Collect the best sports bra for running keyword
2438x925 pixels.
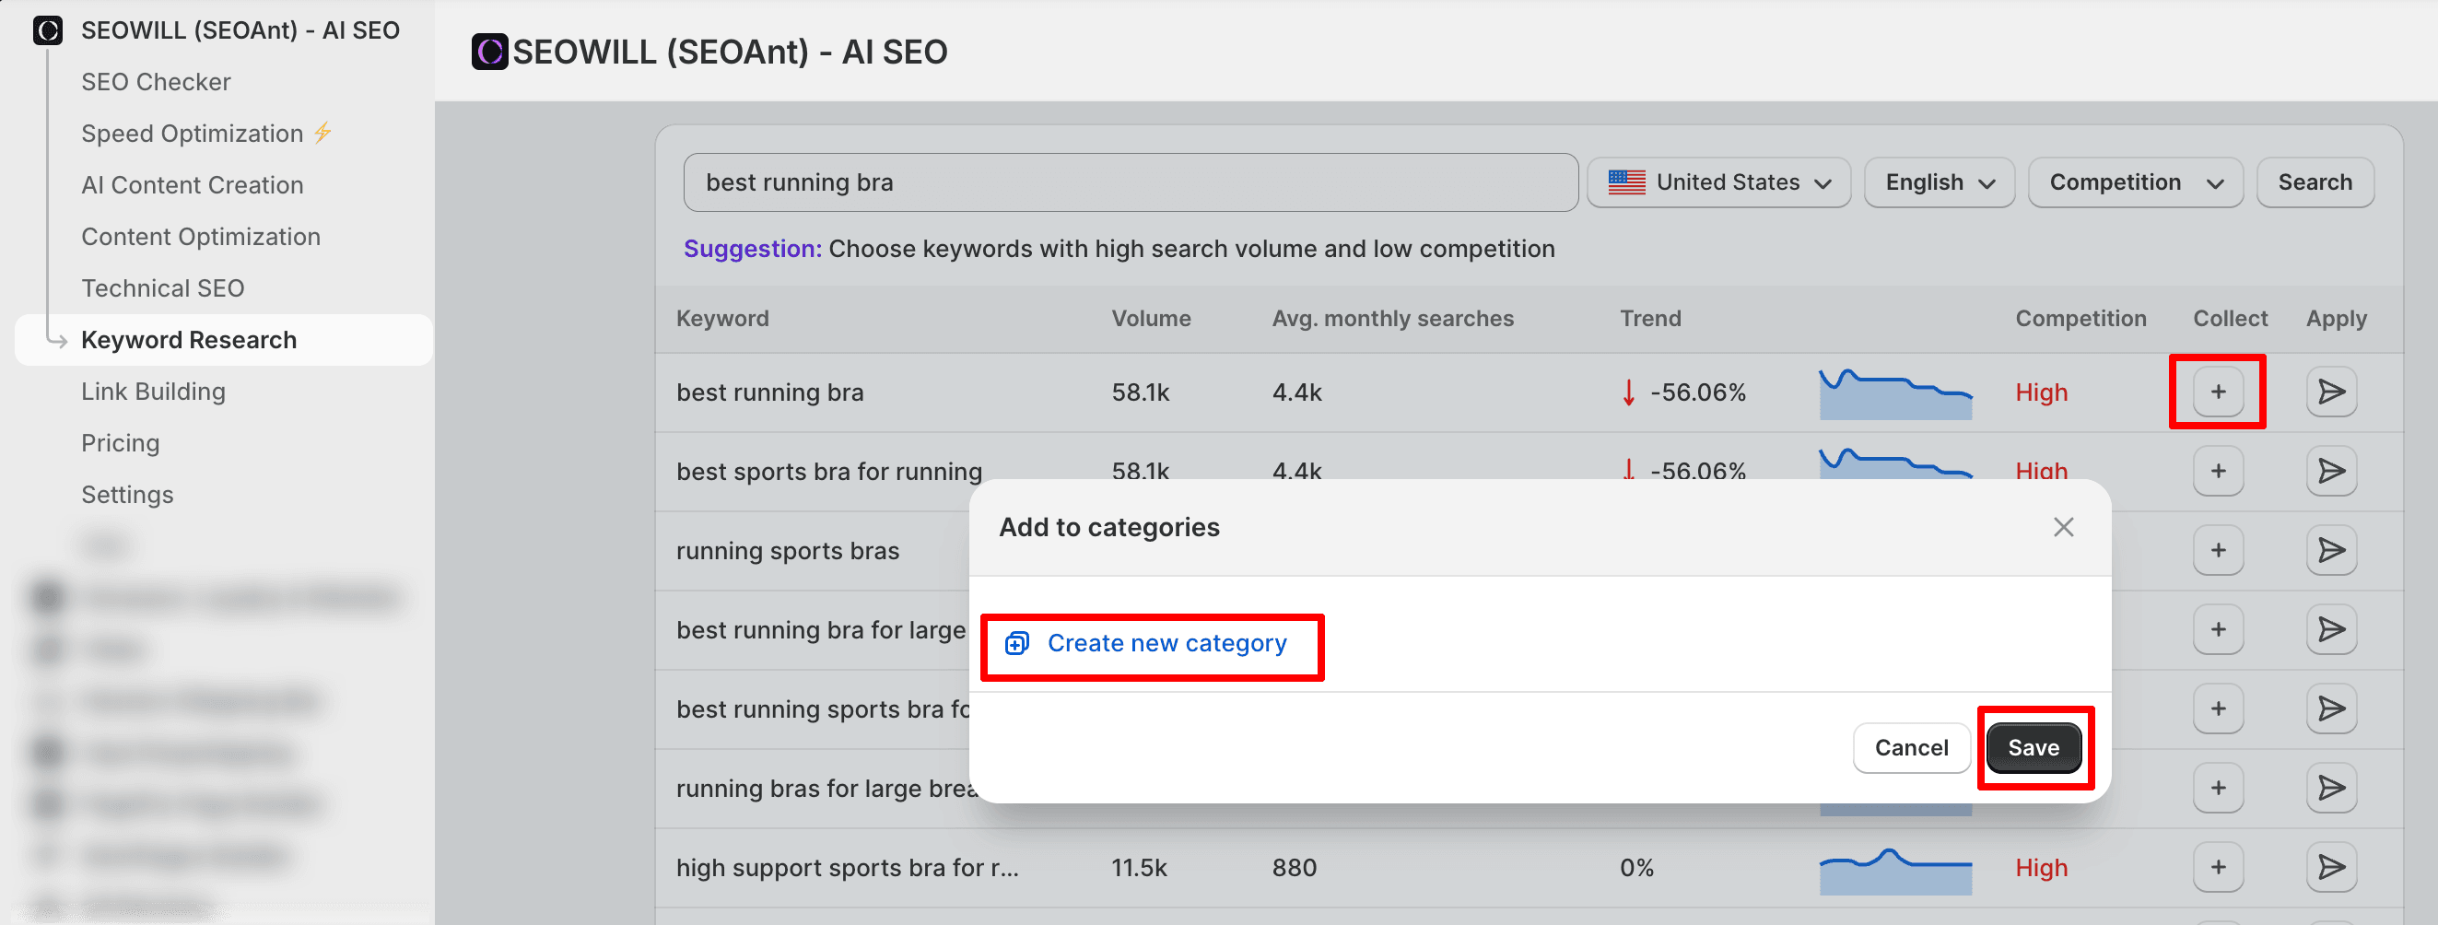pyautogui.click(x=2218, y=471)
